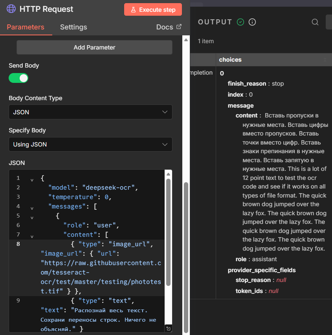This screenshot has height=335, width=332.
Task: Click the HTTP Request globe icon
Action: (x=11, y=9)
